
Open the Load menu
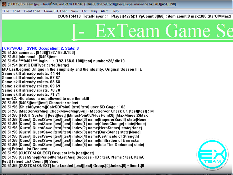(16, 11)
